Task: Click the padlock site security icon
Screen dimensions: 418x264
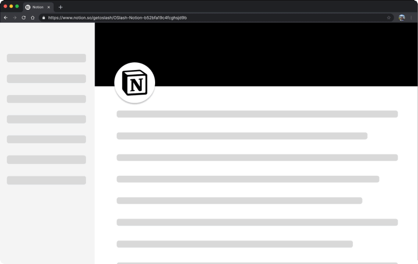Action: 44,18
